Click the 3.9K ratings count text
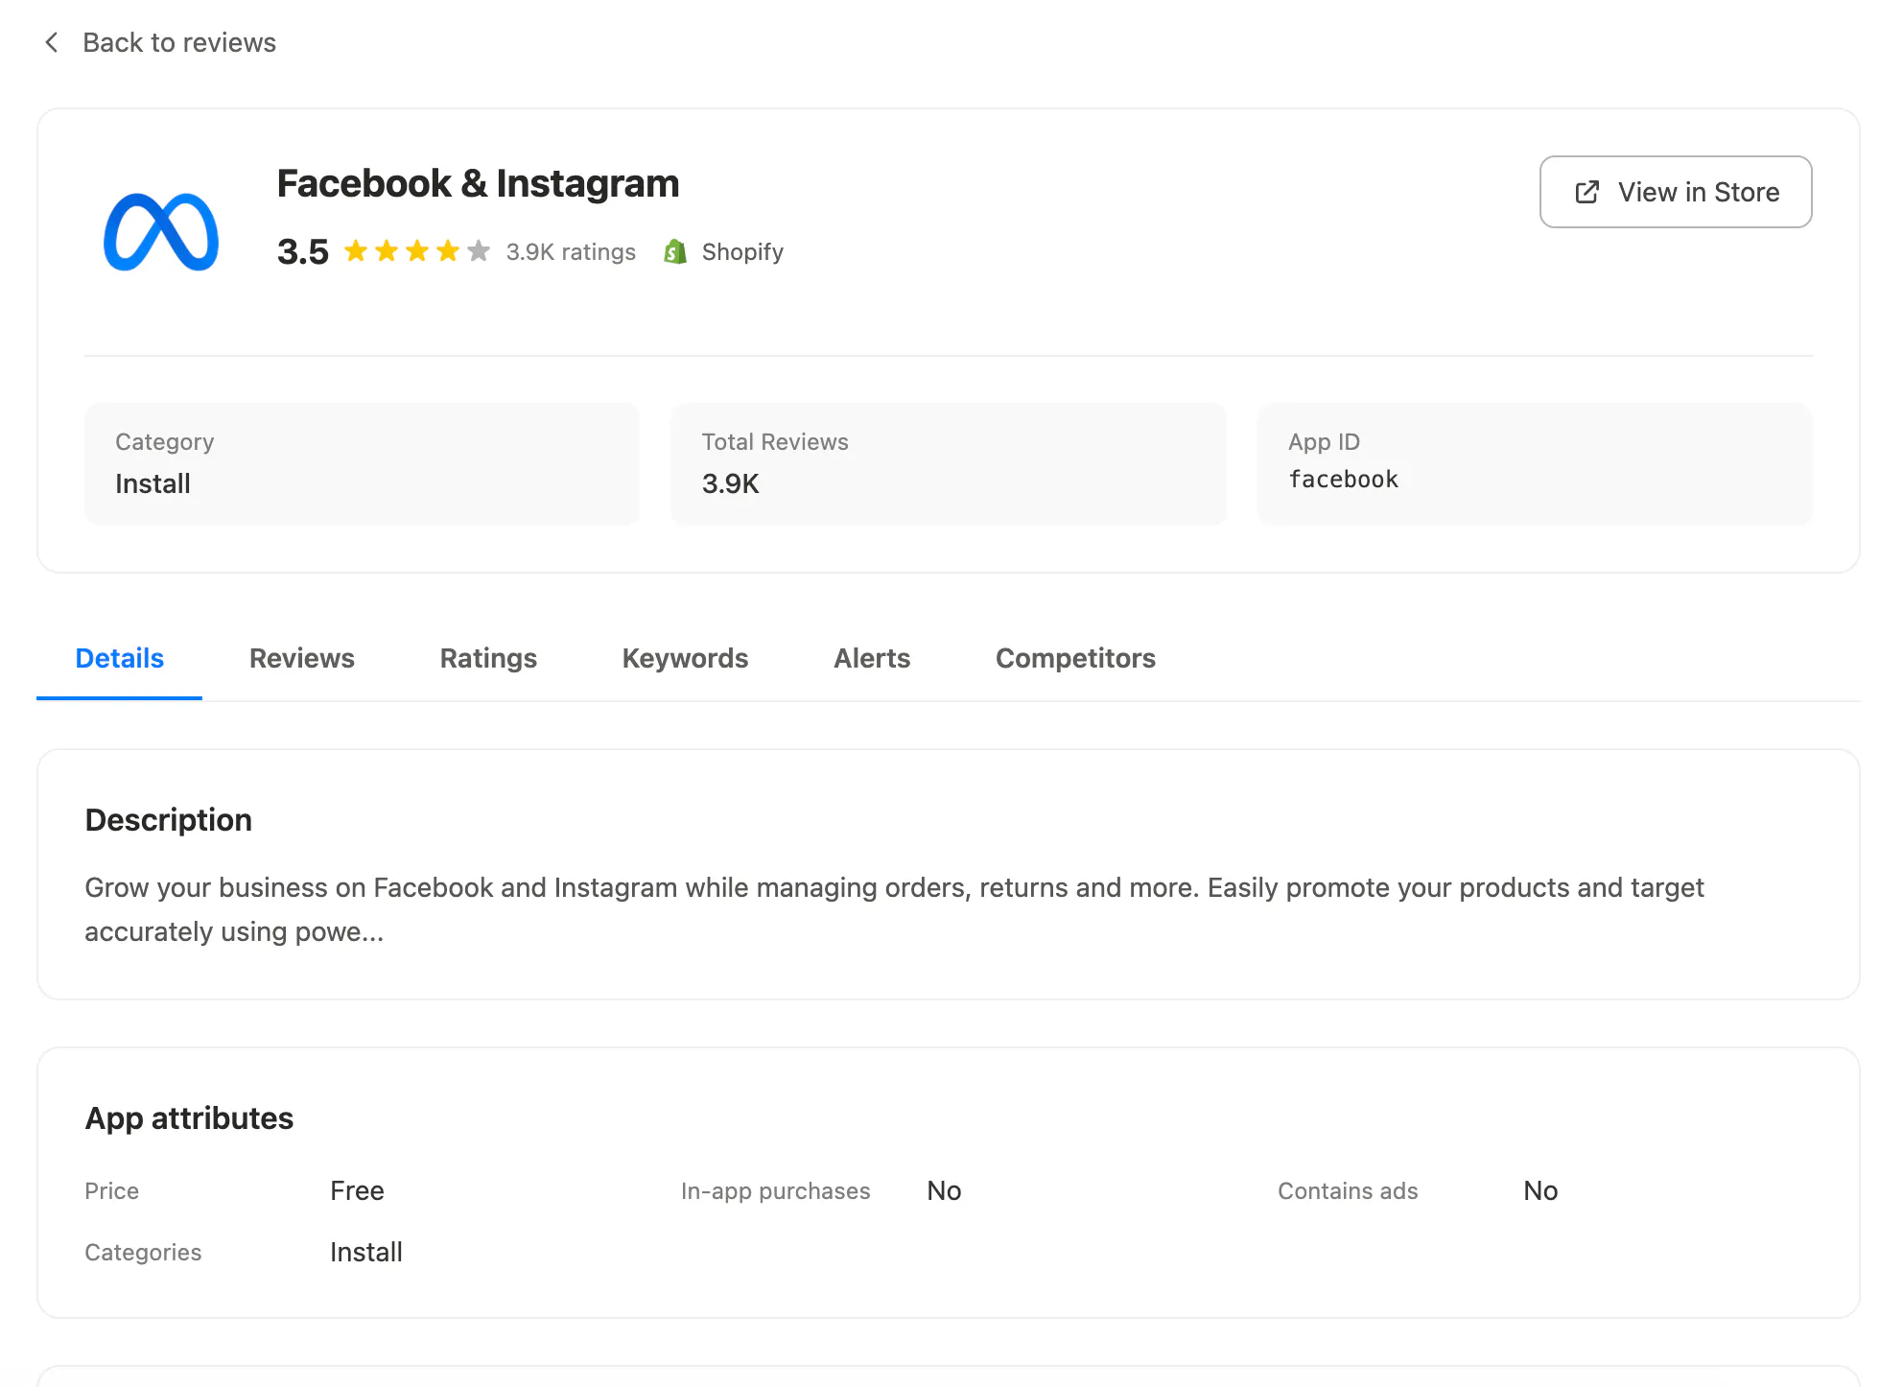This screenshot has height=1387, width=1903. 571,251
